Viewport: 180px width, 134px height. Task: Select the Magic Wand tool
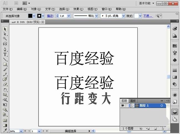point(5,39)
